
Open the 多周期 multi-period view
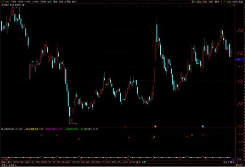(x=68, y=2)
